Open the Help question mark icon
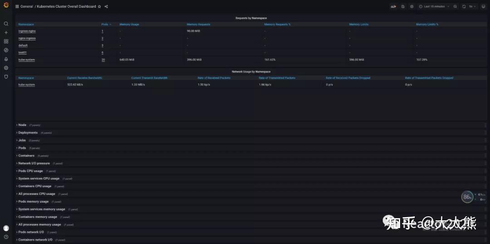The image size is (490, 244). (x=6, y=237)
